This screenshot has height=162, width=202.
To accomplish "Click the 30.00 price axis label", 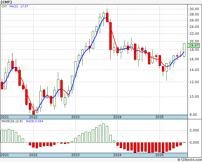I will (x=194, y=9).
